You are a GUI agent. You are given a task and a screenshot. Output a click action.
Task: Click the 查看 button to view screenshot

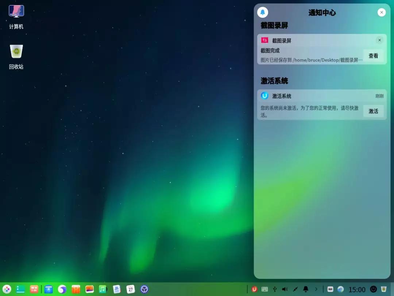click(x=373, y=56)
